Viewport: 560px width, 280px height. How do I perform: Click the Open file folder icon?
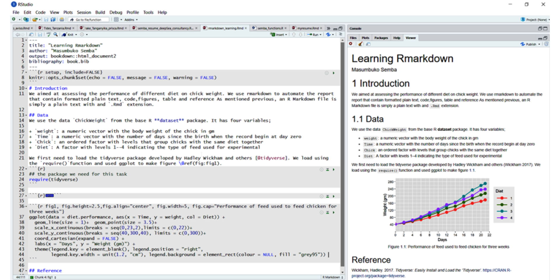coord(35,20)
